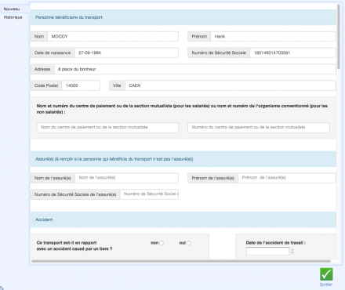Screen dimensions: 345x290
Task: Click the Quitter link label
Action: (326, 285)
